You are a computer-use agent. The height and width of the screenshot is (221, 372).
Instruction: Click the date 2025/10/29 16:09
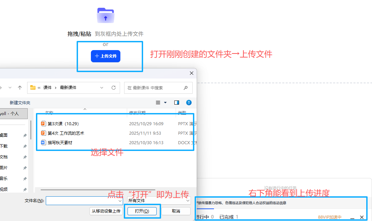pos(146,124)
